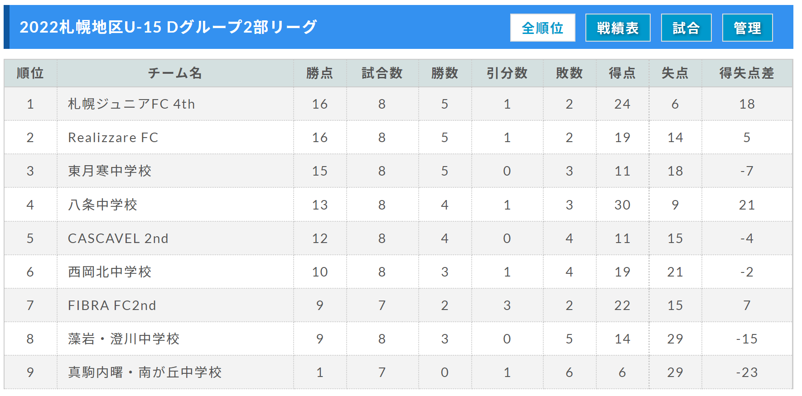
Task: Click CASCAVEL 2nd in the standings
Action: (118, 239)
